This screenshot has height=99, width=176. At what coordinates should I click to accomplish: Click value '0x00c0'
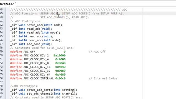click(x=60, y=78)
